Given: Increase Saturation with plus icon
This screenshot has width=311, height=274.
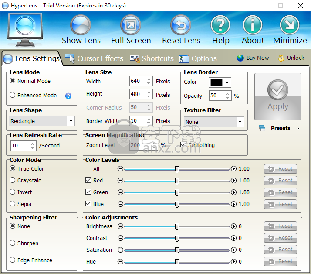Looking at the screenshot, I should click(x=233, y=250).
